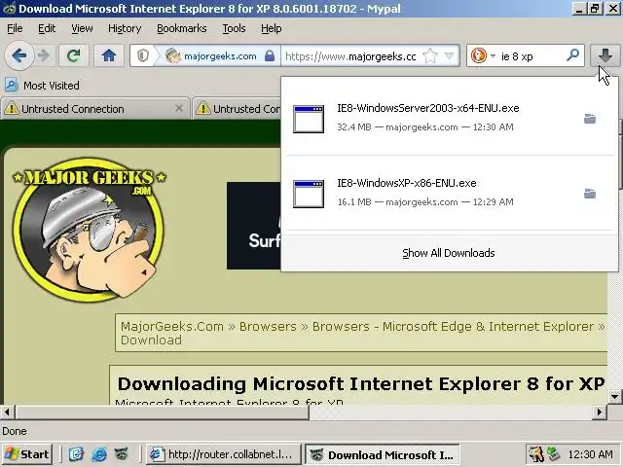Viewport: 623px width, 467px height.
Task: Open the Windows Start menu
Action: click(27, 454)
